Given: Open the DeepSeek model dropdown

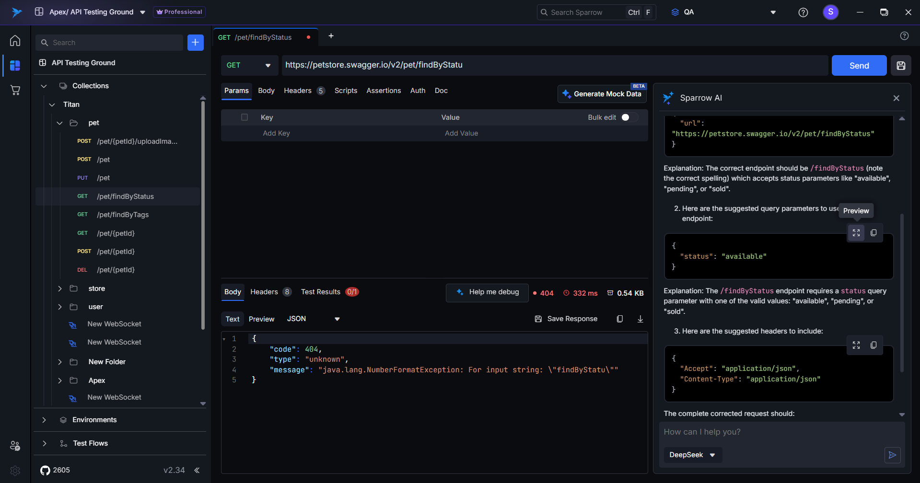Looking at the screenshot, I should pyautogui.click(x=692, y=455).
